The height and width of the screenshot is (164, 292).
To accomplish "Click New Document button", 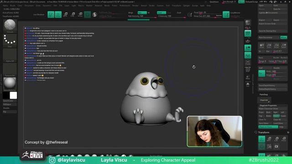I will (x=269, y=37).
